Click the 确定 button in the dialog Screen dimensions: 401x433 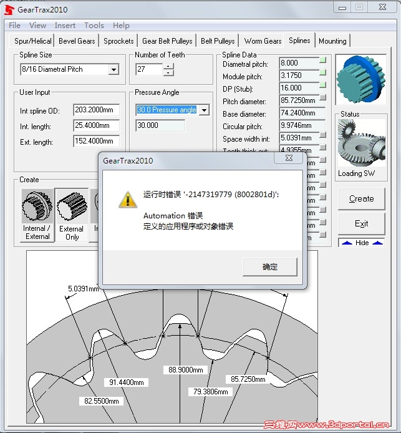coord(269,267)
